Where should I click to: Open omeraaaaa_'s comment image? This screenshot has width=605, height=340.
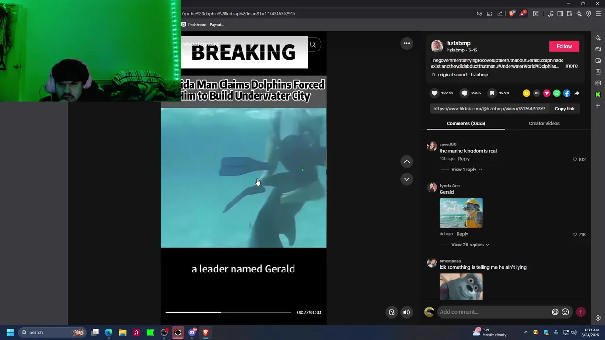[461, 287]
